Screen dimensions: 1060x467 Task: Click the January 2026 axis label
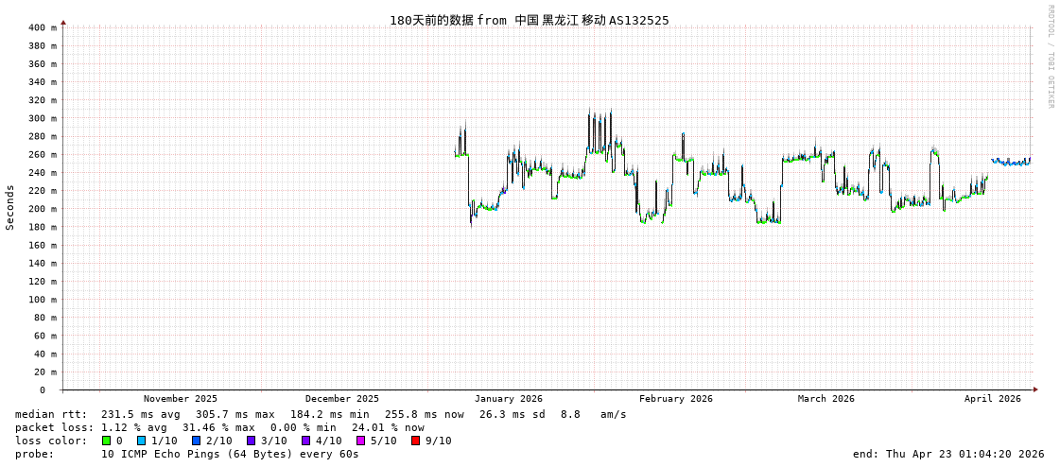(x=508, y=399)
